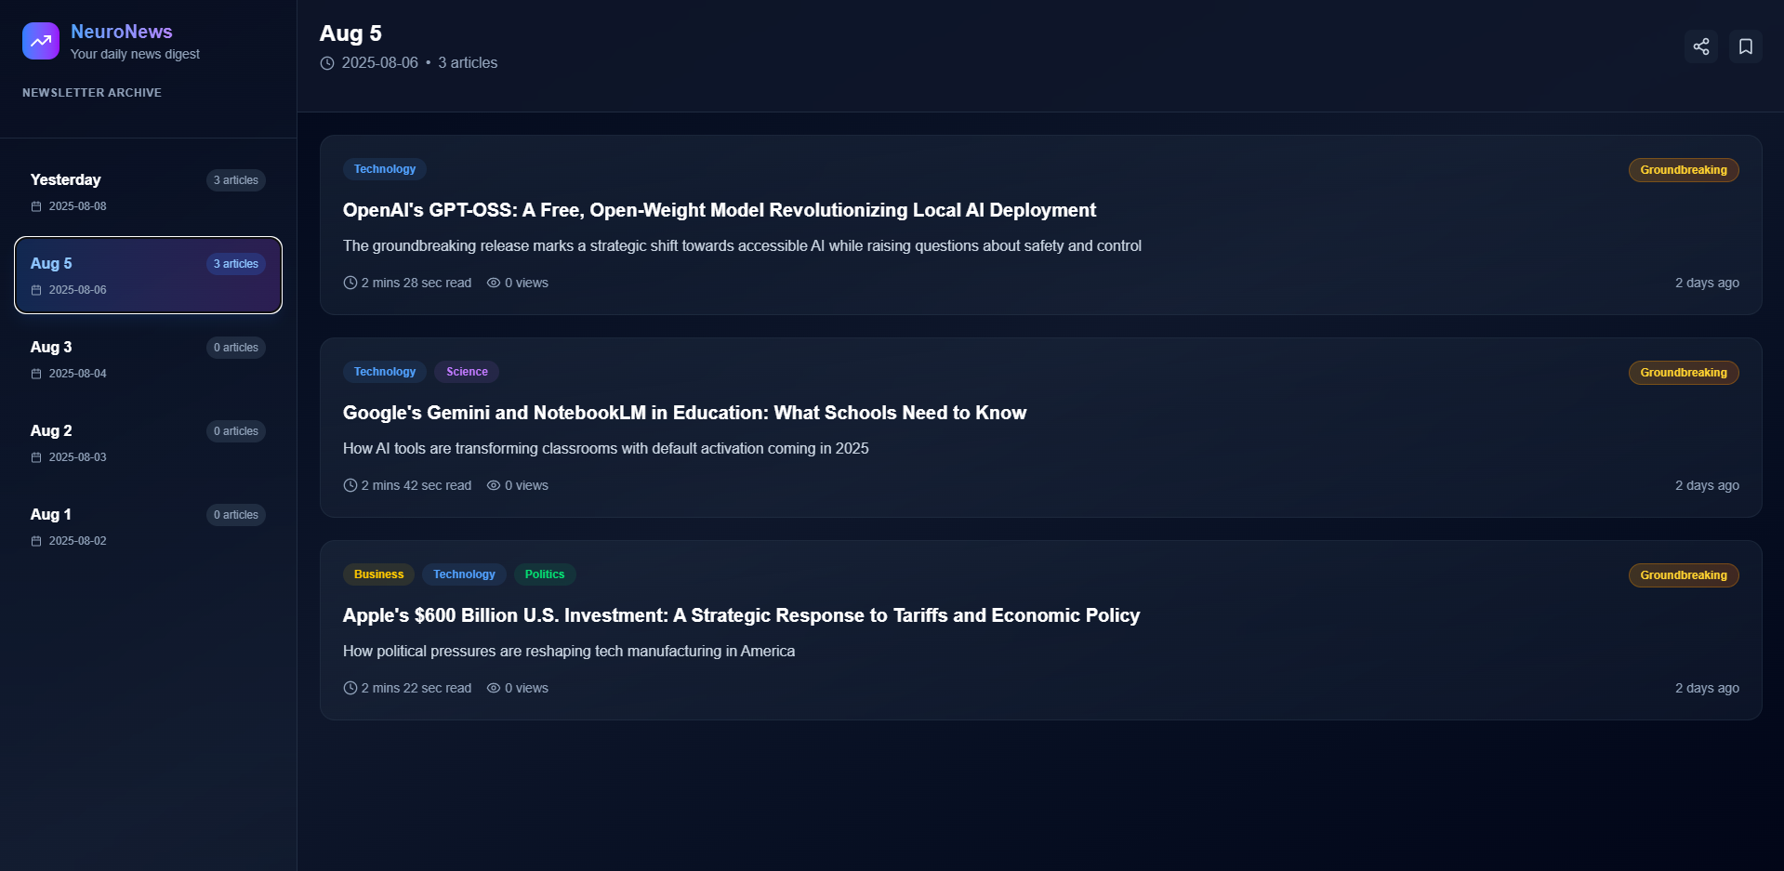1784x871 pixels.
Task: Click the calendar icon next to 2025-08-04
Action: (x=36, y=374)
